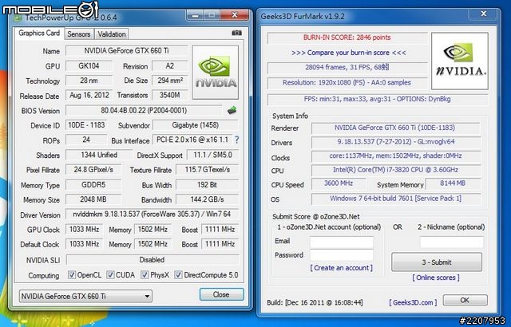511x327 pixels.
Task: Click the DirectX Support value '11.1 / SM5.0'
Action: click(212, 155)
